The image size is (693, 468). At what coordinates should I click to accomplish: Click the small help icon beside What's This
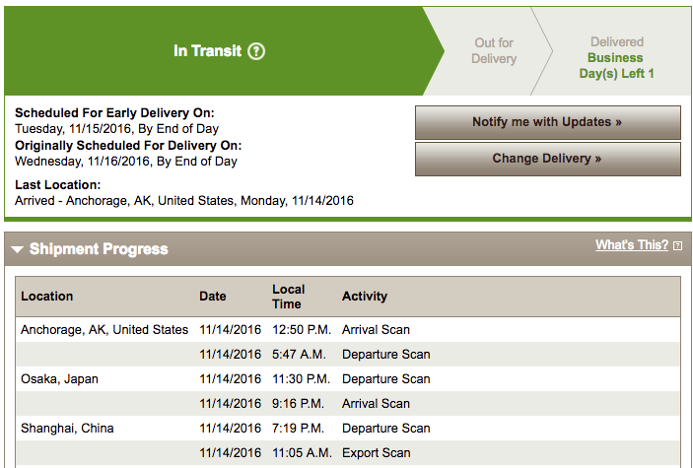coord(677,246)
